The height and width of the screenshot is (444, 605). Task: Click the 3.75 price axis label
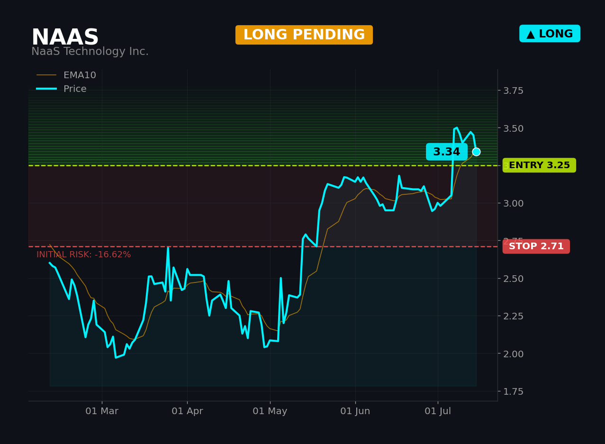[514, 91]
